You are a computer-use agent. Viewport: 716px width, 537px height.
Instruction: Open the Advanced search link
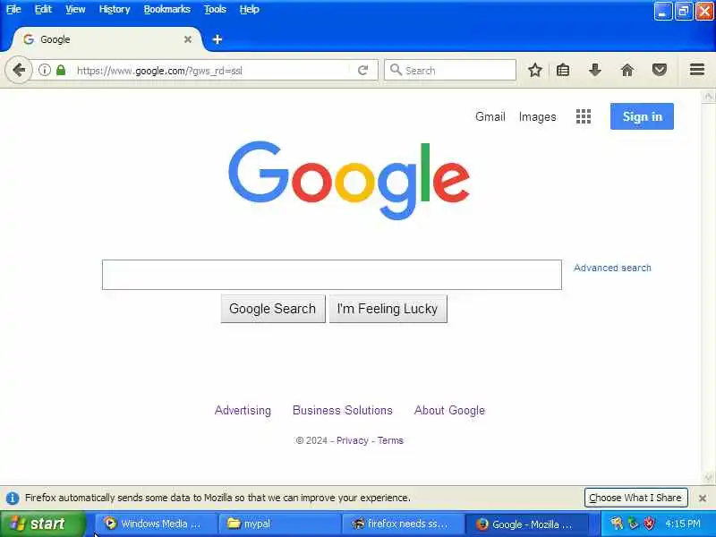(x=612, y=268)
